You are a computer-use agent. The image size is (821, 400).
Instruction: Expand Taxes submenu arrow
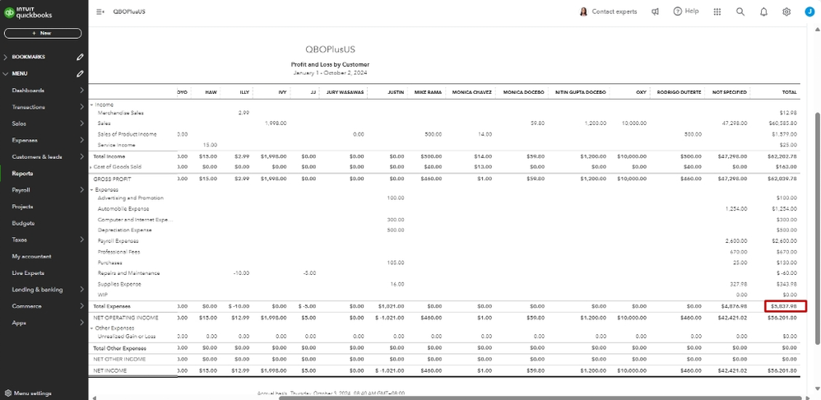coord(81,240)
